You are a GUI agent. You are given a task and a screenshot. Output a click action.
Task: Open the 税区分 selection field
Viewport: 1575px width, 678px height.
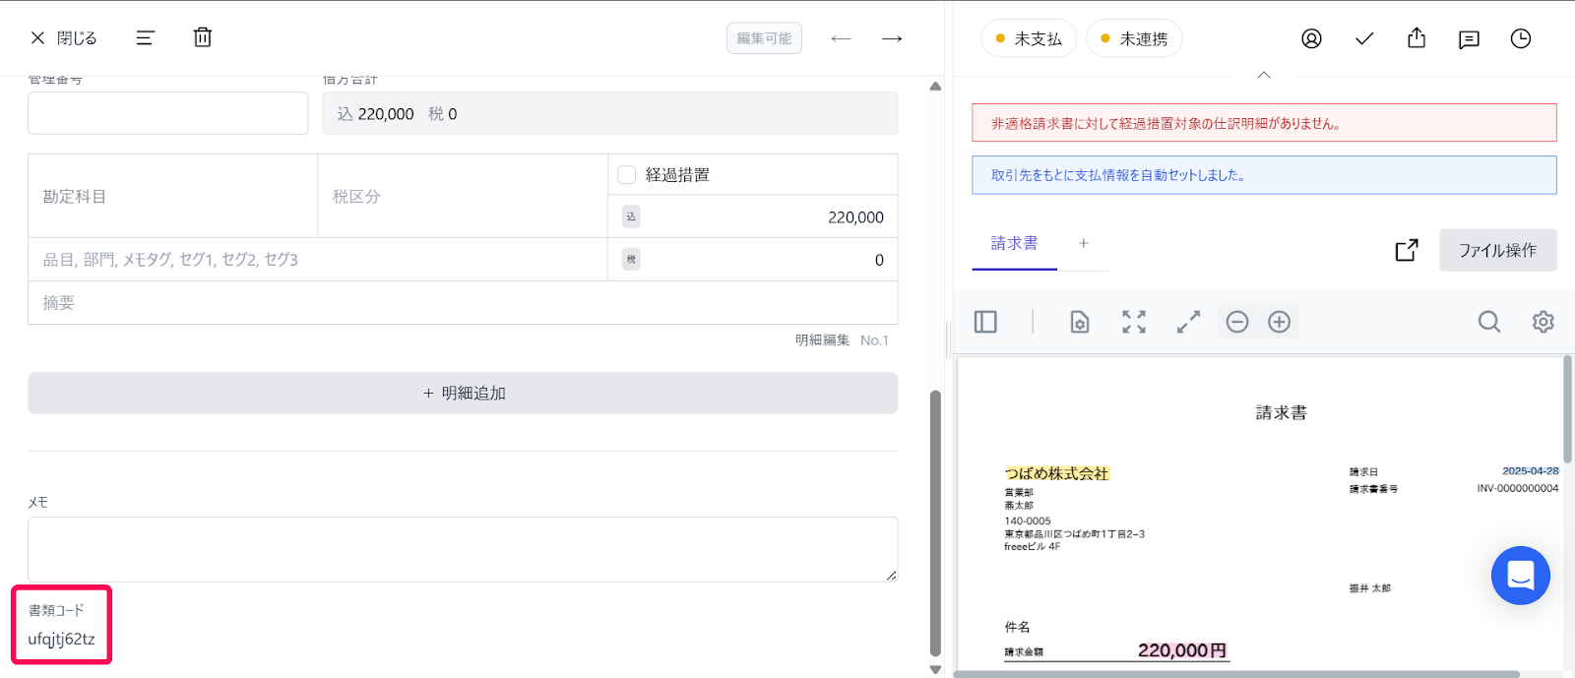point(462,197)
